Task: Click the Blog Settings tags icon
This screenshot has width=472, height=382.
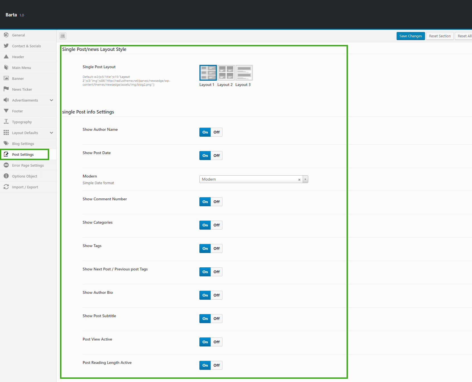Action: click(6, 144)
